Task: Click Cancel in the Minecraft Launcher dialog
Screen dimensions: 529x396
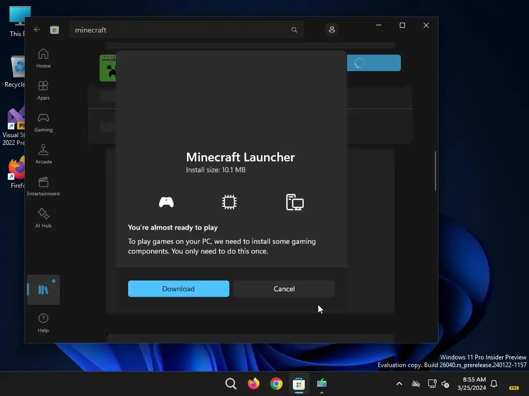Action: [284, 289]
